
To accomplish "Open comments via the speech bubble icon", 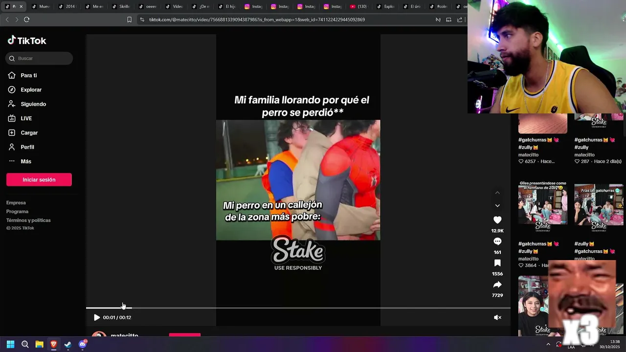I will (497, 242).
